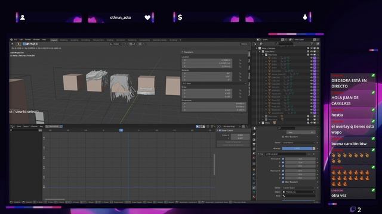
Task: Open the graph editor Key menu
Action: 41,127
